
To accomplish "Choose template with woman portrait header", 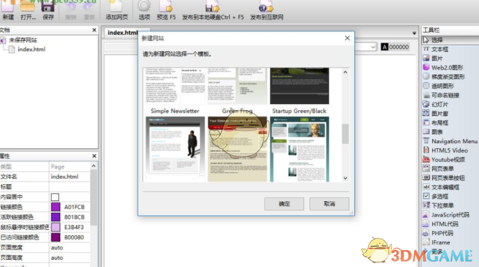I will click(x=299, y=149).
